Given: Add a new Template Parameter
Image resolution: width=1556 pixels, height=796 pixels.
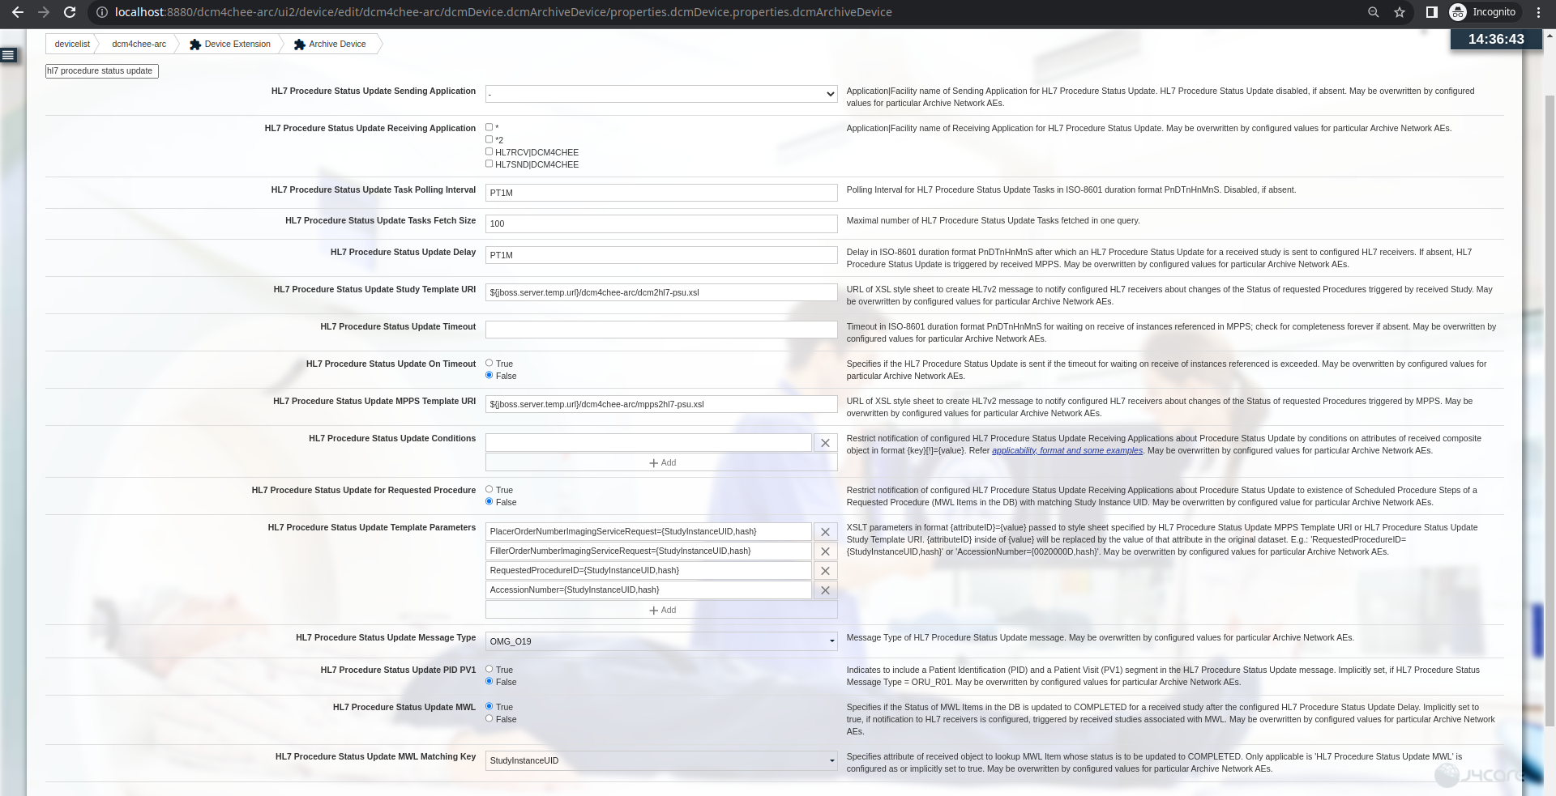Looking at the screenshot, I should [x=661, y=610].
